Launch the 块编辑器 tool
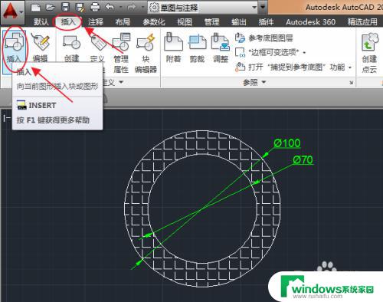 tap(146, 53)
